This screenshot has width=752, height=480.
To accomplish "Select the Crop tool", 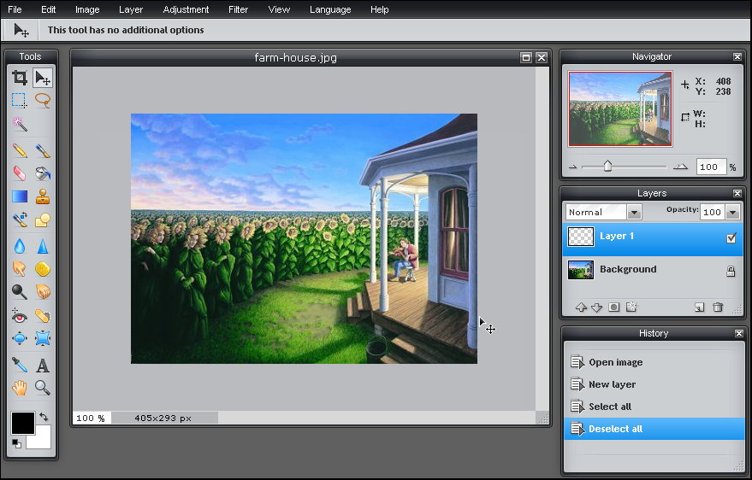I will [x=20, y=78].
